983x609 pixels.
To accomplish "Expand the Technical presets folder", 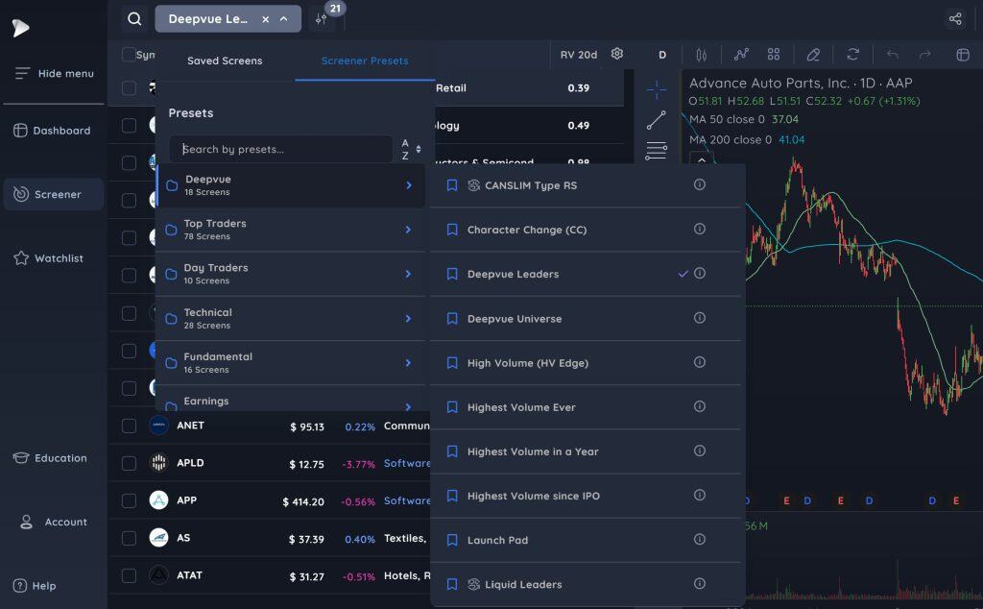I will click(x=290, y=319).
